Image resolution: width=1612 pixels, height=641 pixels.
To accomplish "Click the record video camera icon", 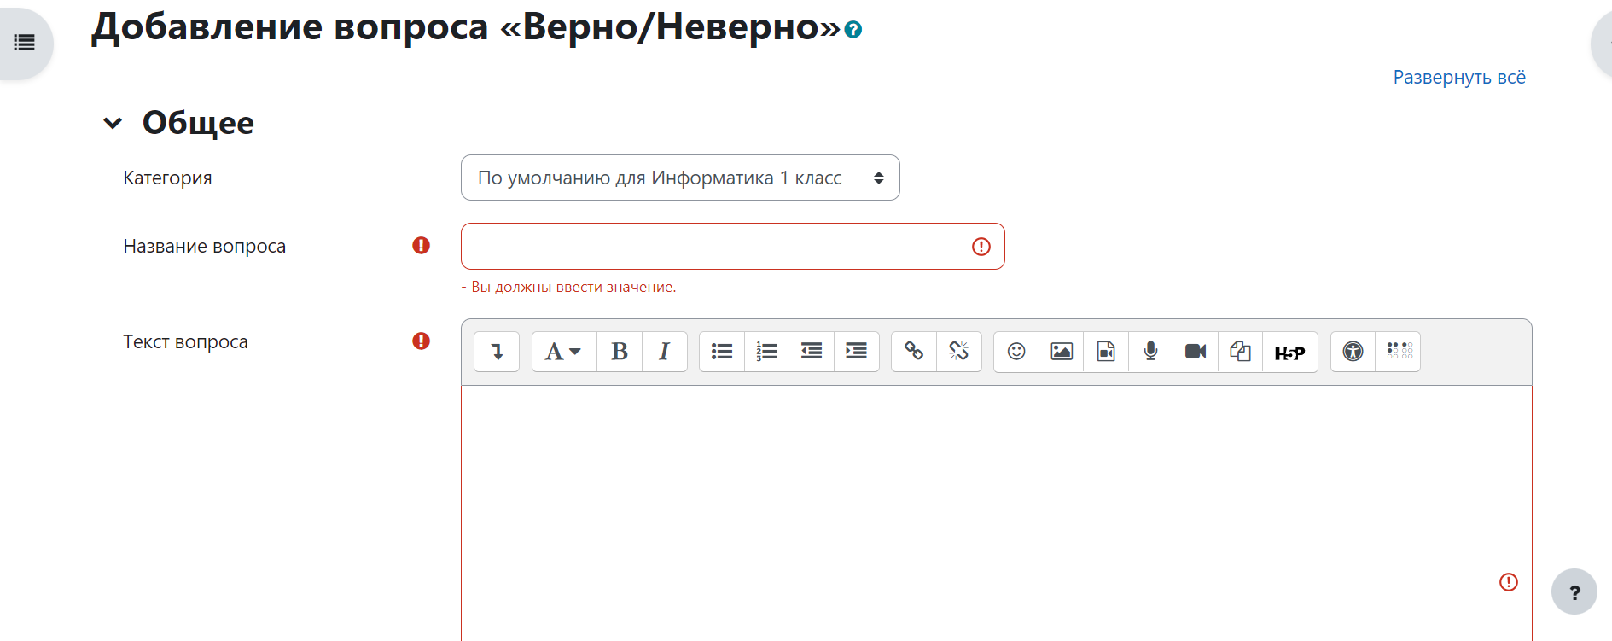I will pyautogui.click(x=1196, y=352).
